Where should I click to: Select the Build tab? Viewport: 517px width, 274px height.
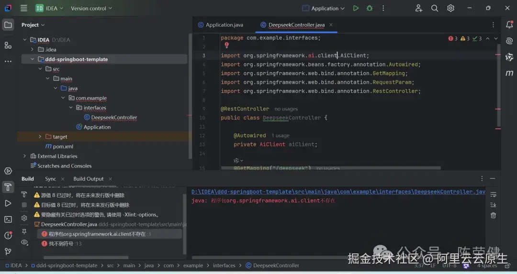[28, 179]
